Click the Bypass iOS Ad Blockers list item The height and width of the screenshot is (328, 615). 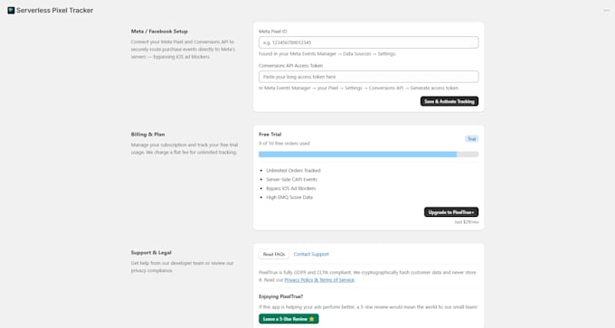coord(291,189)
